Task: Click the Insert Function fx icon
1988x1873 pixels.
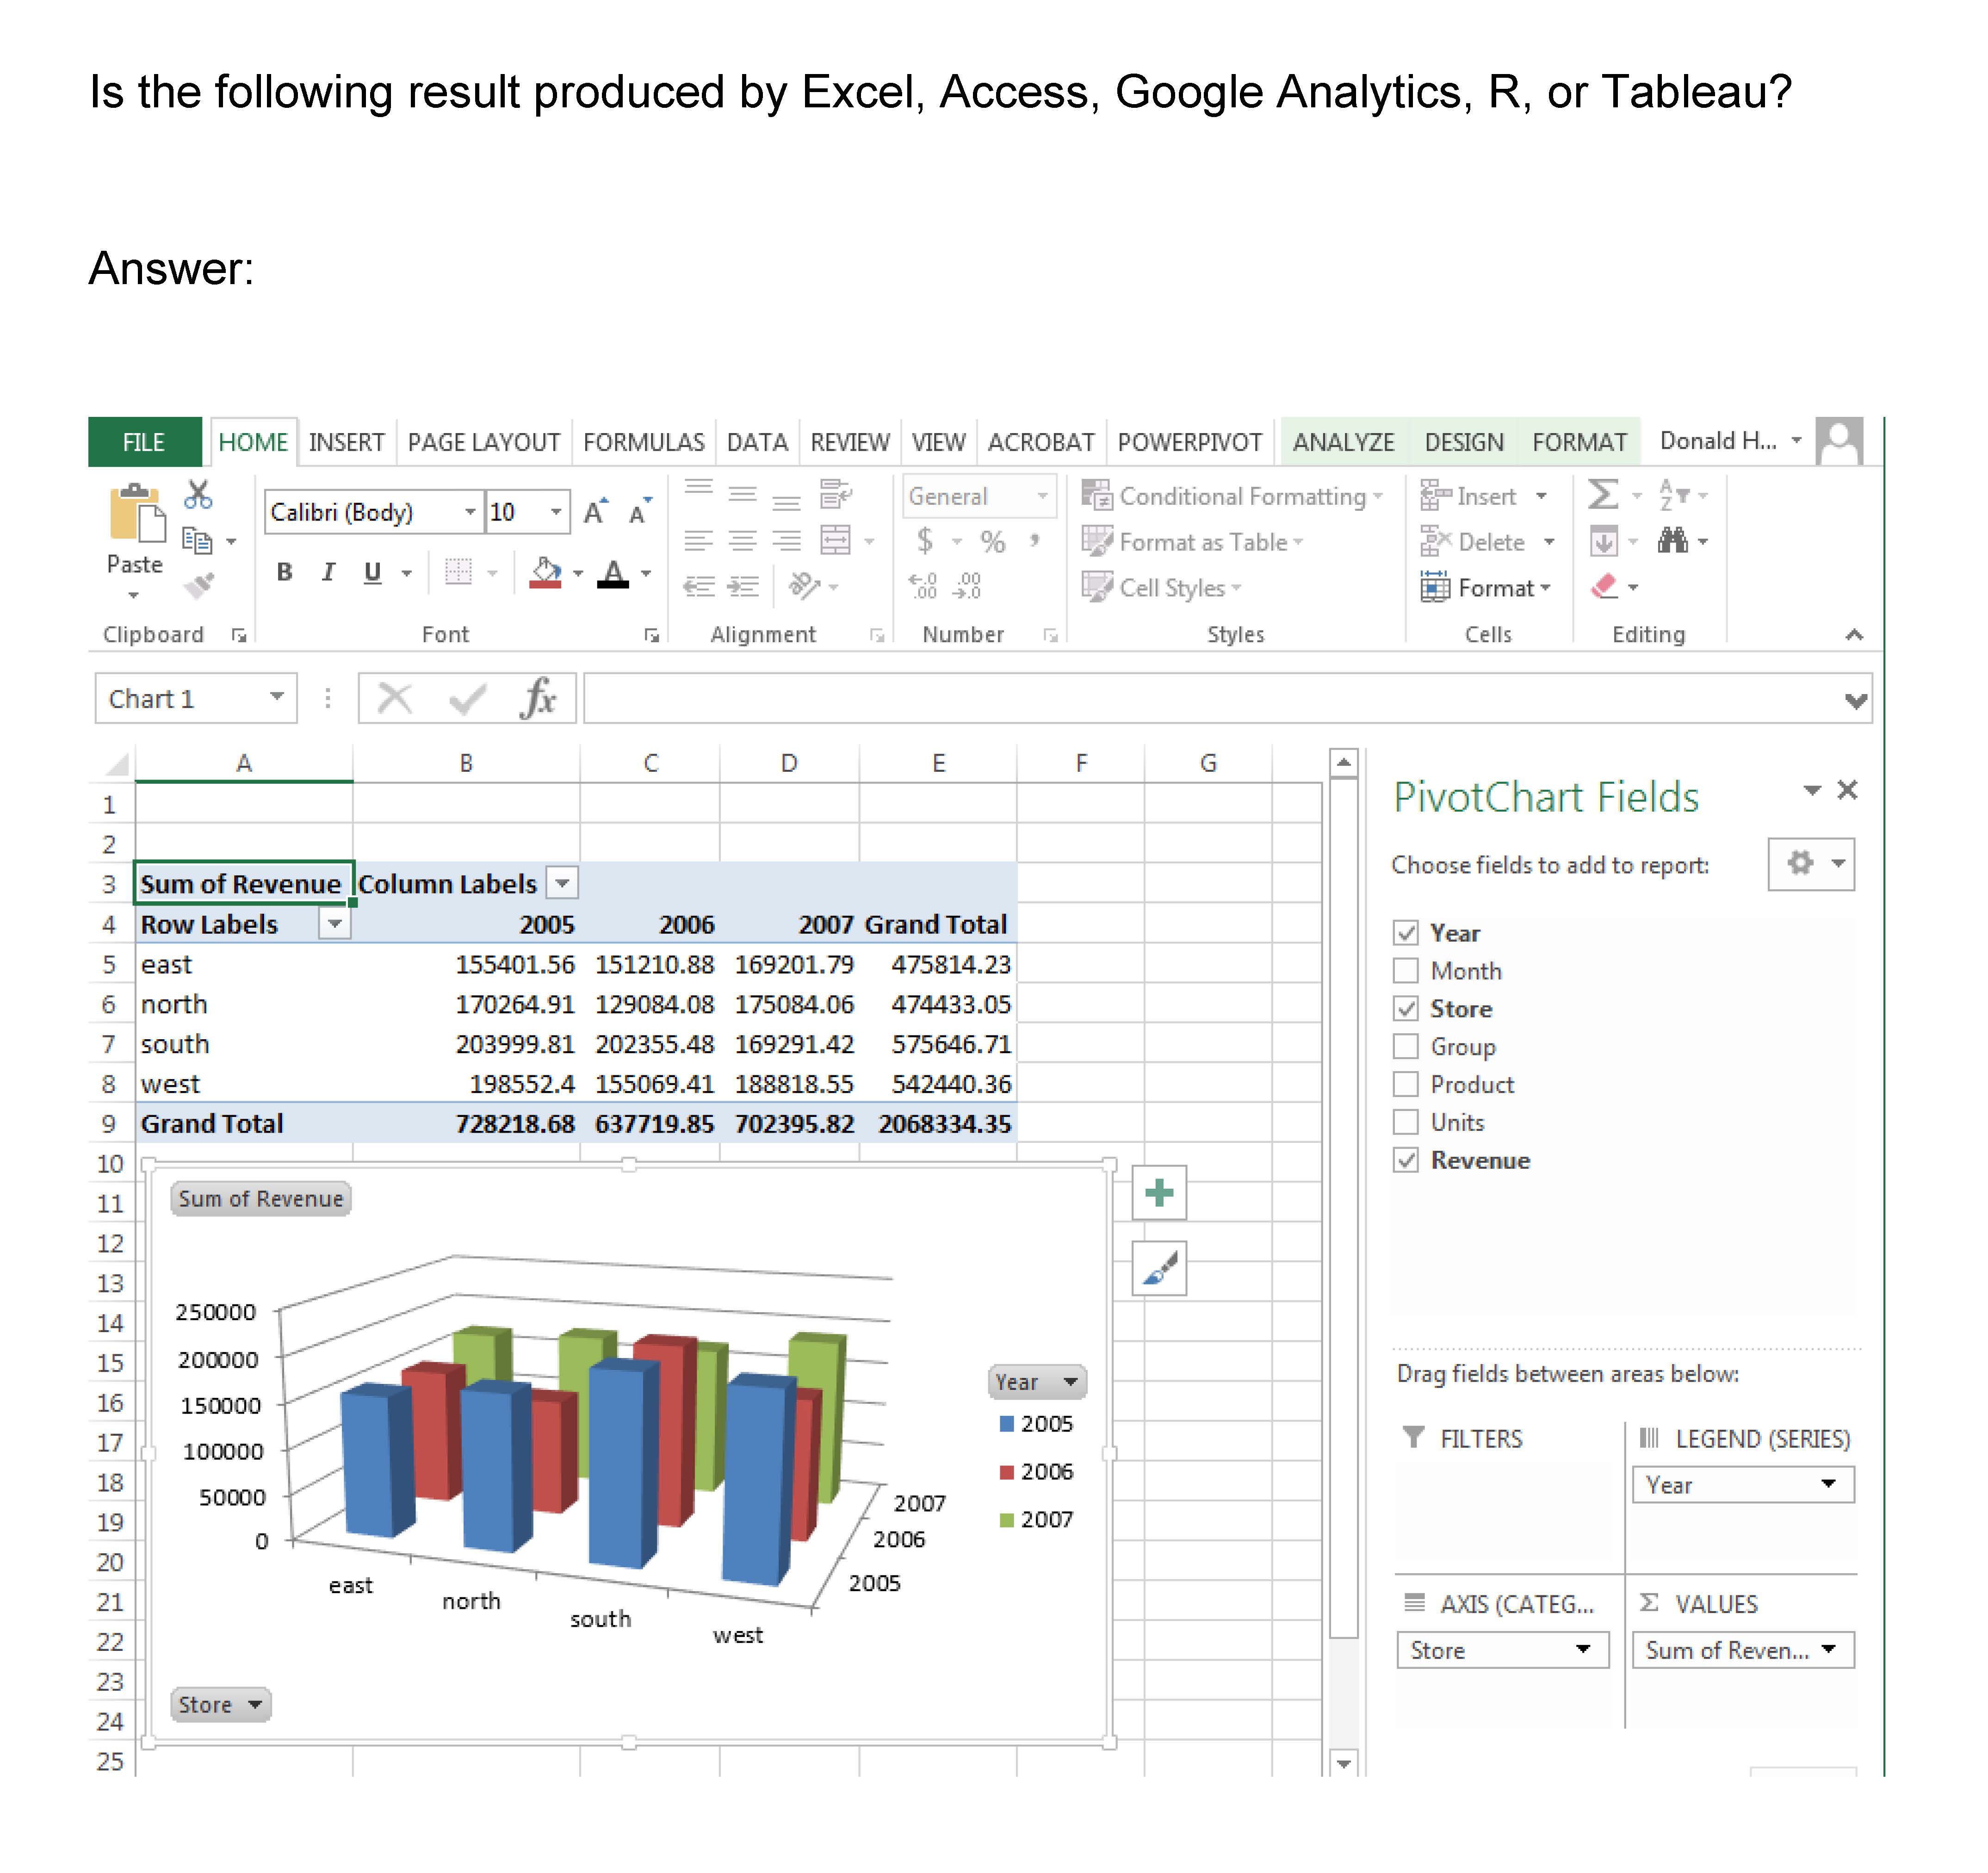Action: click(x=538, y=698)
